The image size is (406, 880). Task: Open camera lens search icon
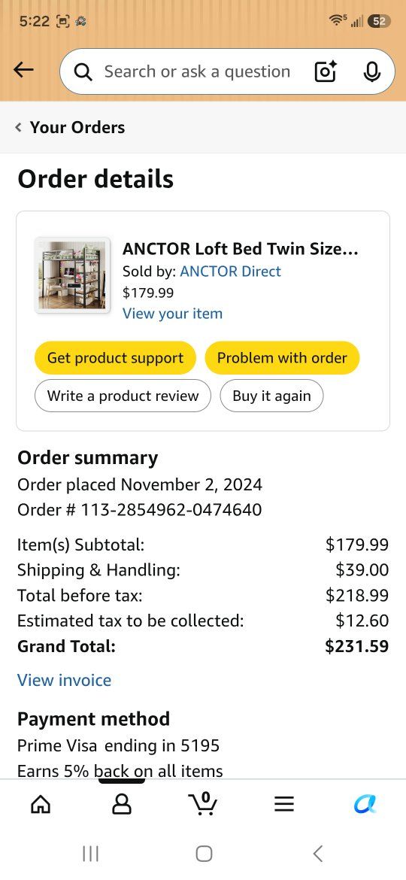[326, 71]
